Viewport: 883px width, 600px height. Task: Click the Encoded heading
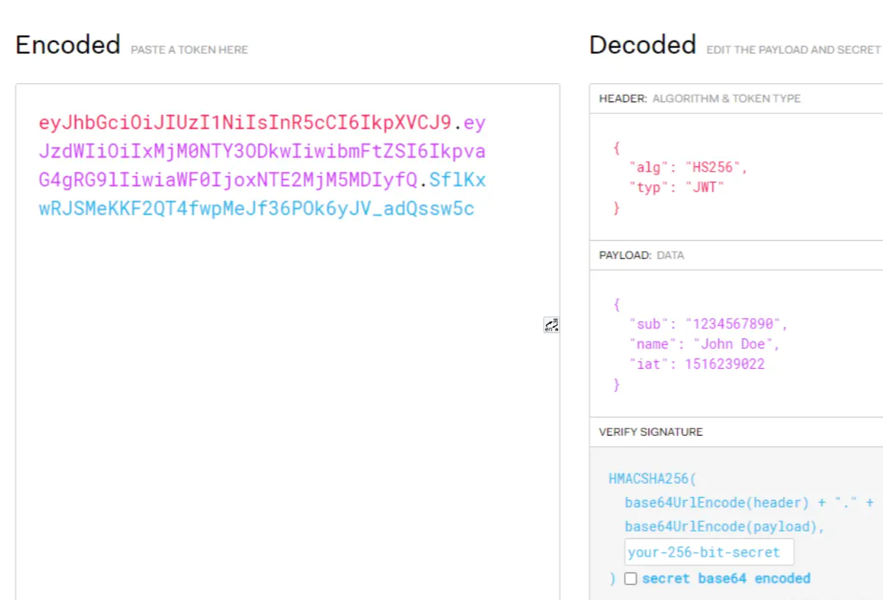(68, 45)
